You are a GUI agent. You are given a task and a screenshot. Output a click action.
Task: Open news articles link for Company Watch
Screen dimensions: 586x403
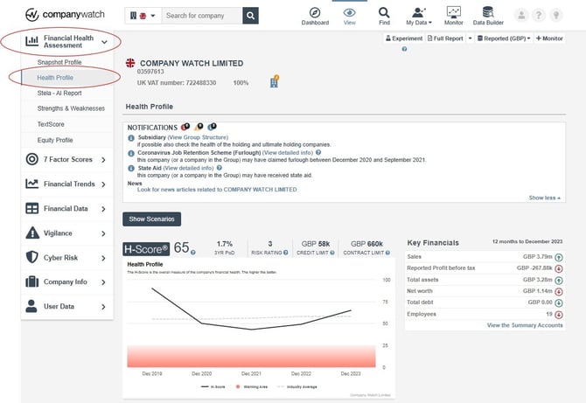pos(217,190)
